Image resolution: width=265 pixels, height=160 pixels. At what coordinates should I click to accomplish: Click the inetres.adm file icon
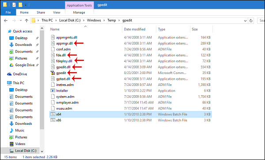[x=53, y=85]
